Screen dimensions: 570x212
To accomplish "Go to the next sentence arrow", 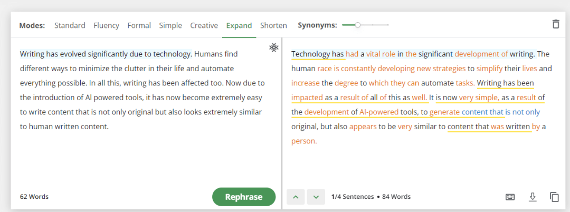I will (x=316, y=197).
